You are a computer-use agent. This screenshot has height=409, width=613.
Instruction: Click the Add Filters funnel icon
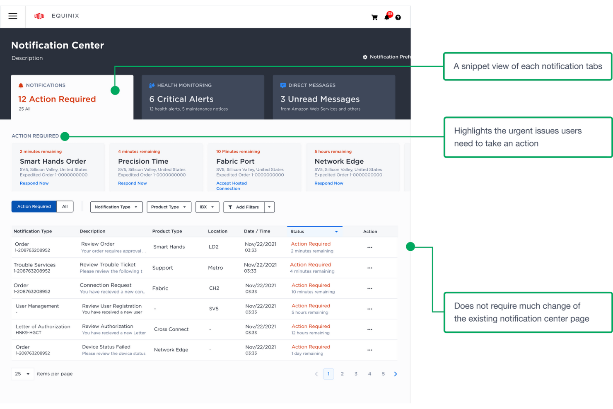tap(230, 207)
